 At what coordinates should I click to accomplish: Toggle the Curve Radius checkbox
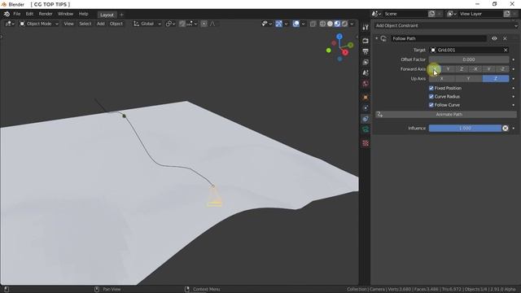(x=431, y=96)
